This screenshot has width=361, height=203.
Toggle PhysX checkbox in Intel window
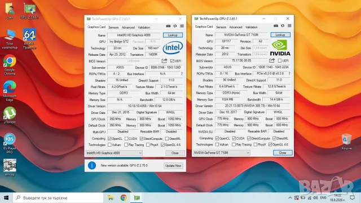coord(148,145)
